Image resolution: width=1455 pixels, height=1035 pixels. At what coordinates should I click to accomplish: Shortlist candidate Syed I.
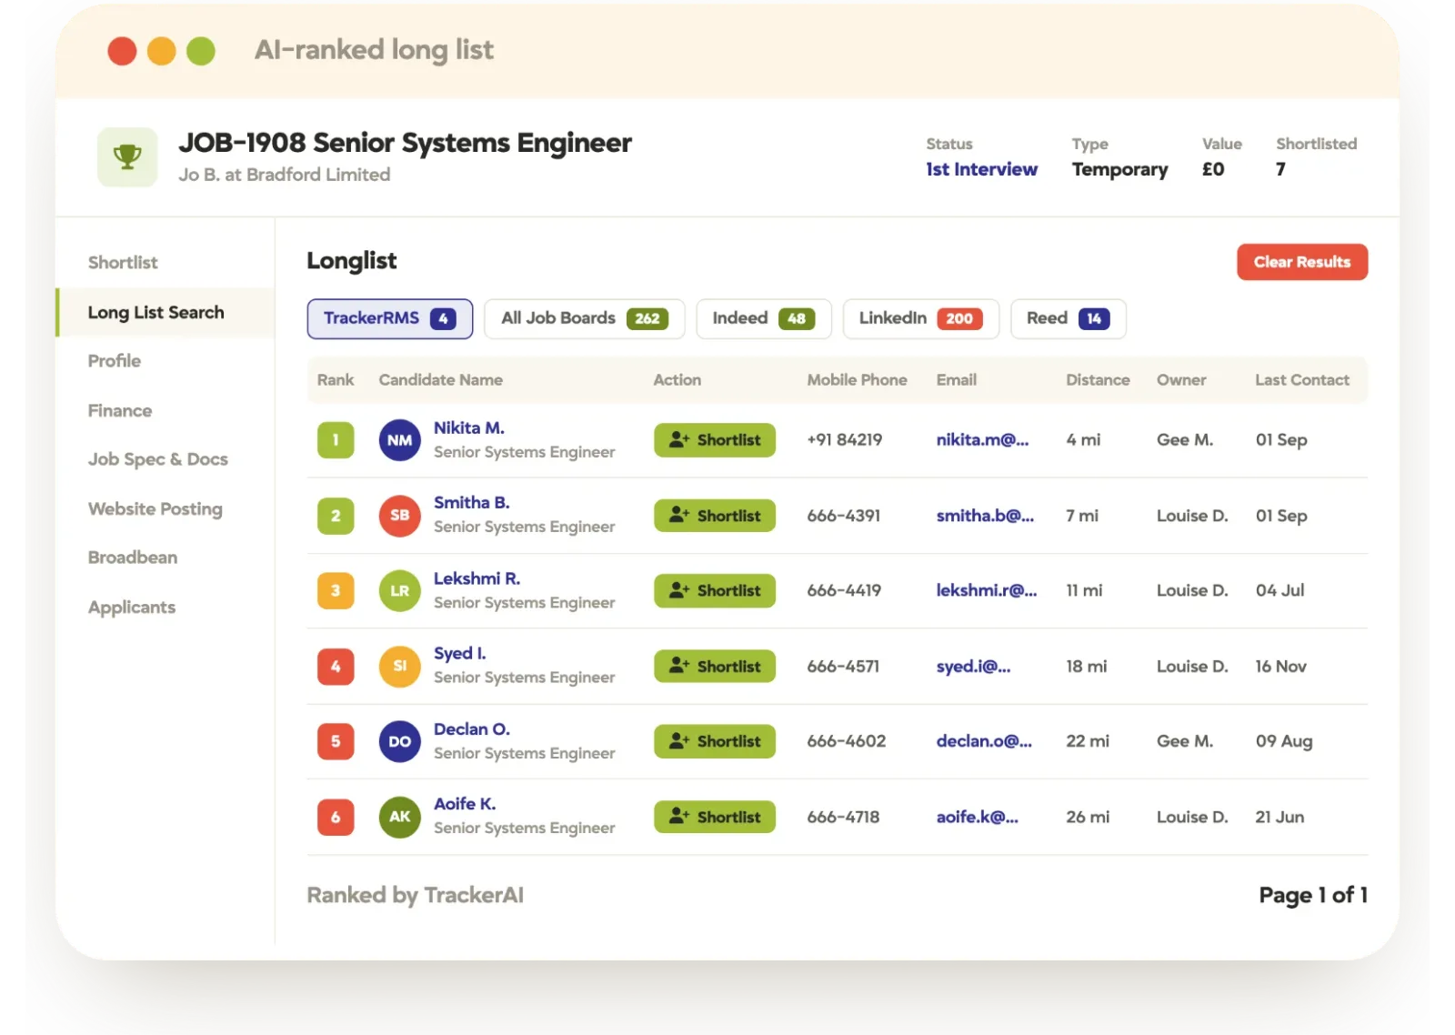715,667
